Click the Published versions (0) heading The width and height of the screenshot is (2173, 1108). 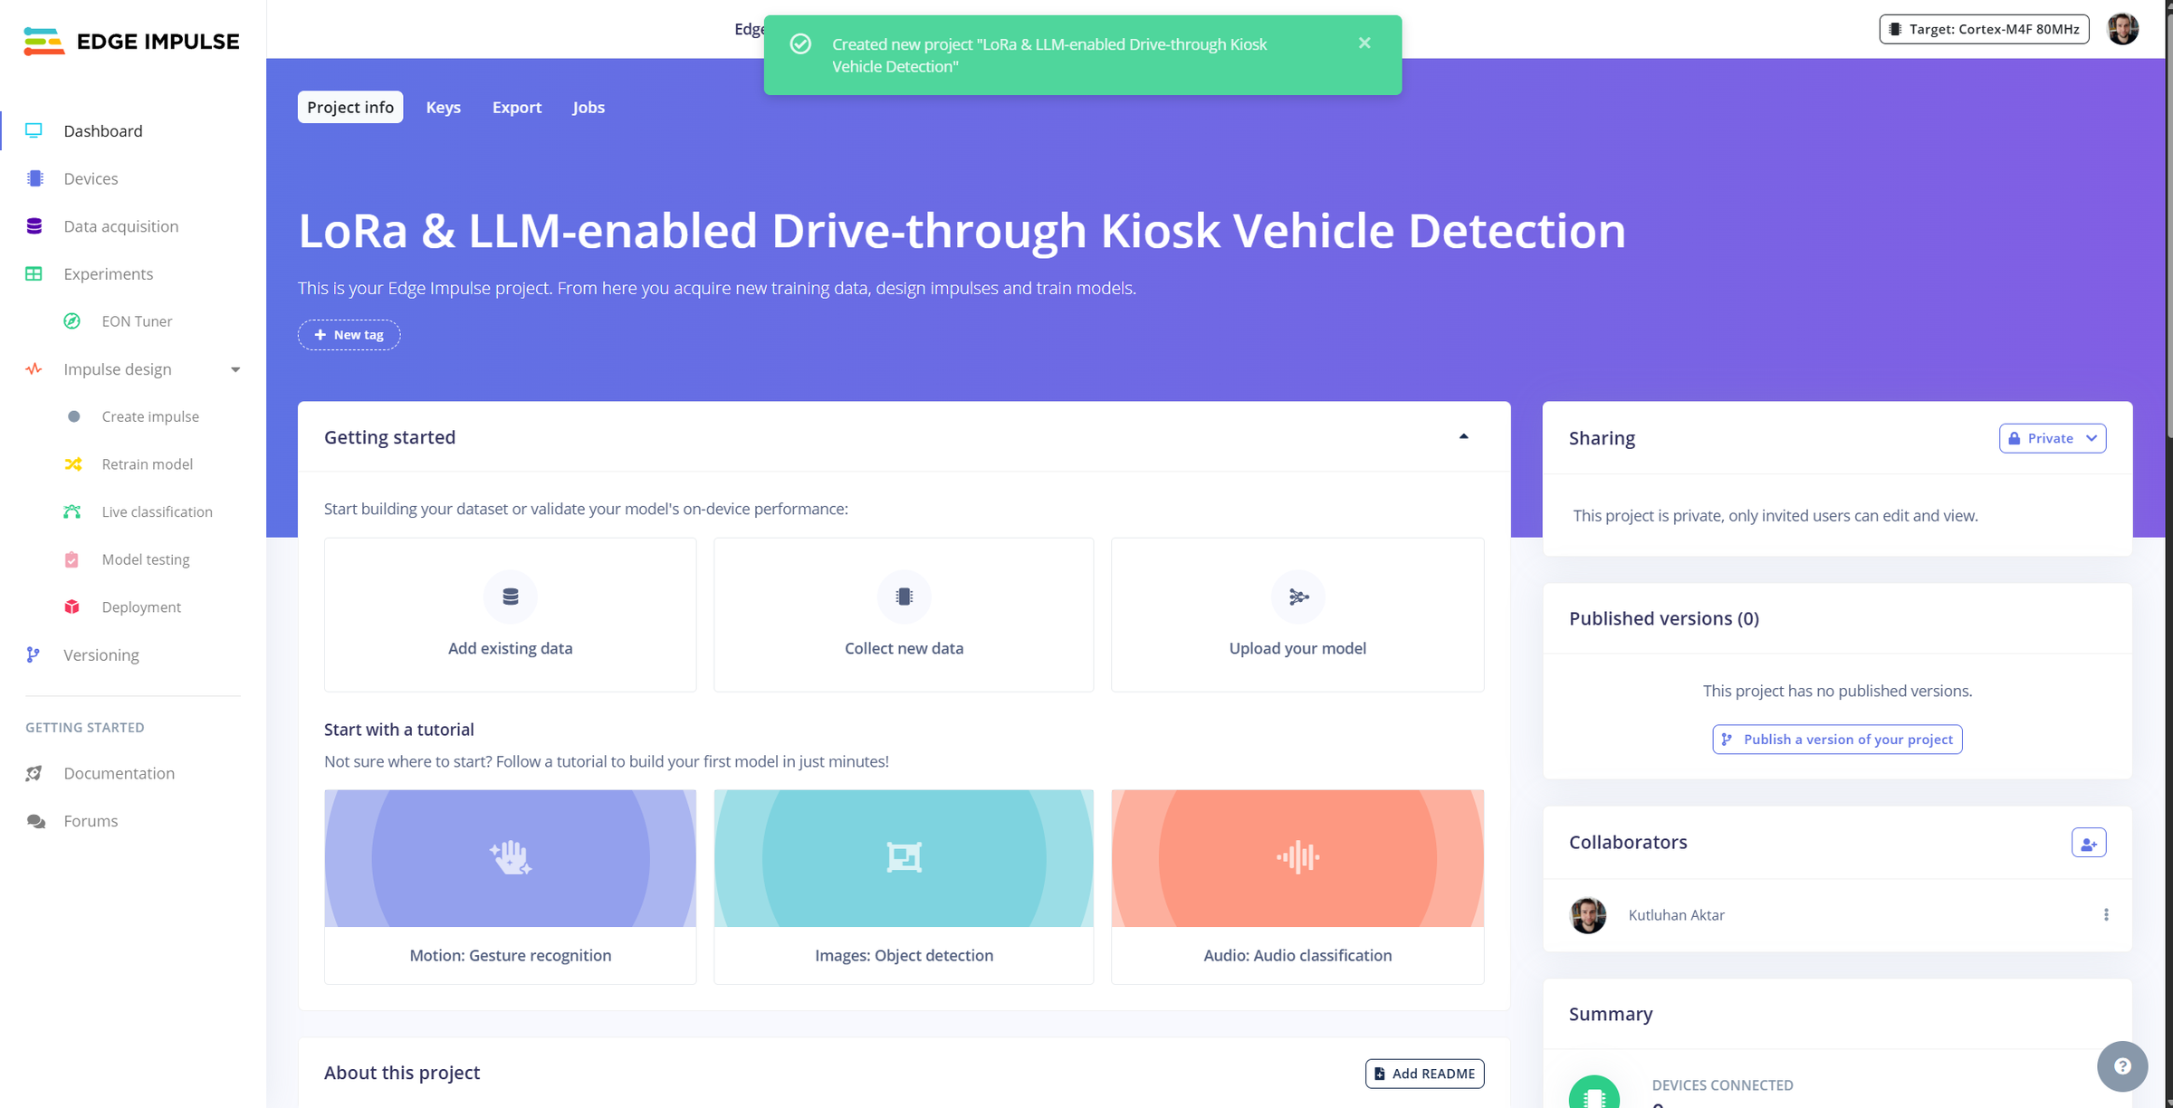(1664, 618)
